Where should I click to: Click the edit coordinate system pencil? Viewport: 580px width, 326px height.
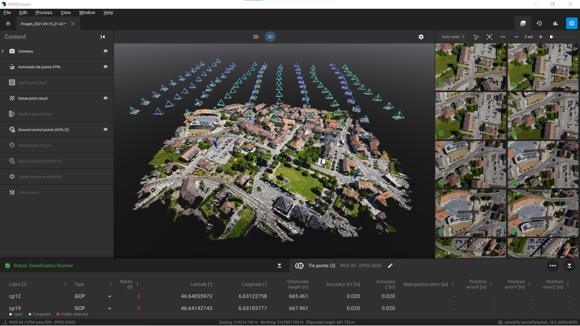(390, 266)
